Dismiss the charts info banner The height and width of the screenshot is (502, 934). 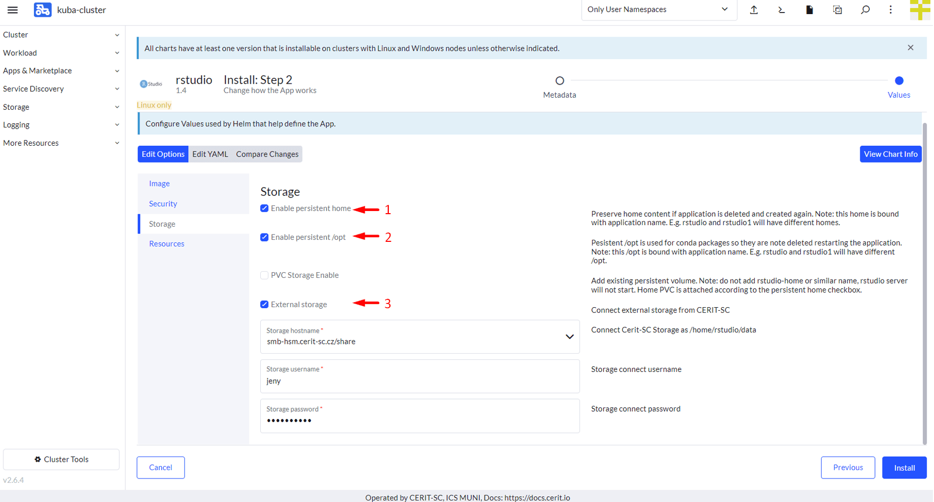[x=910, y=48]
